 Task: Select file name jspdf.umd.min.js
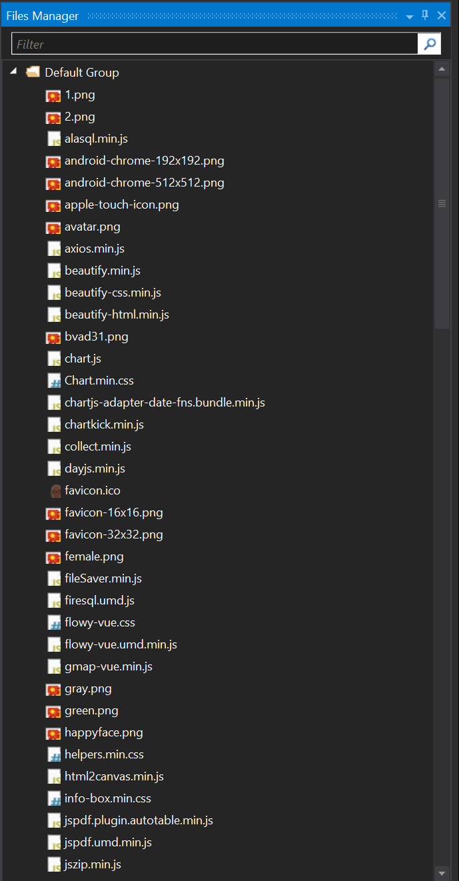pos(109,842)
